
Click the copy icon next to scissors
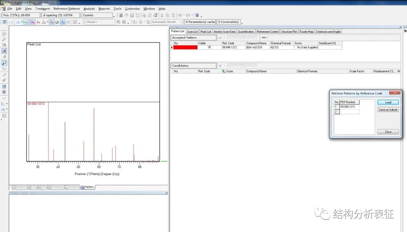(167, 15)
